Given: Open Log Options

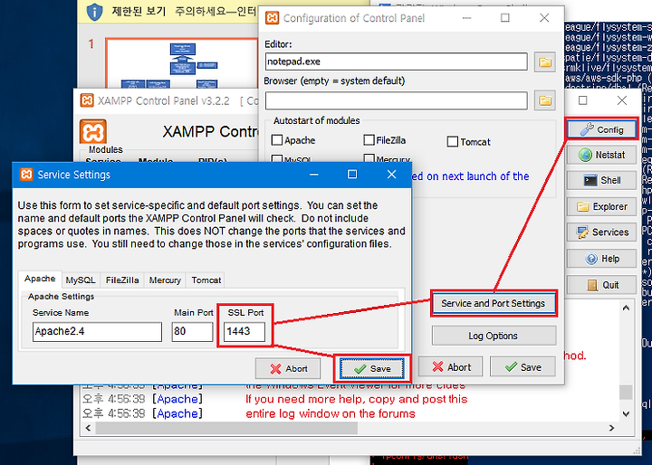Looking at the screenshot, I should 494,336.
